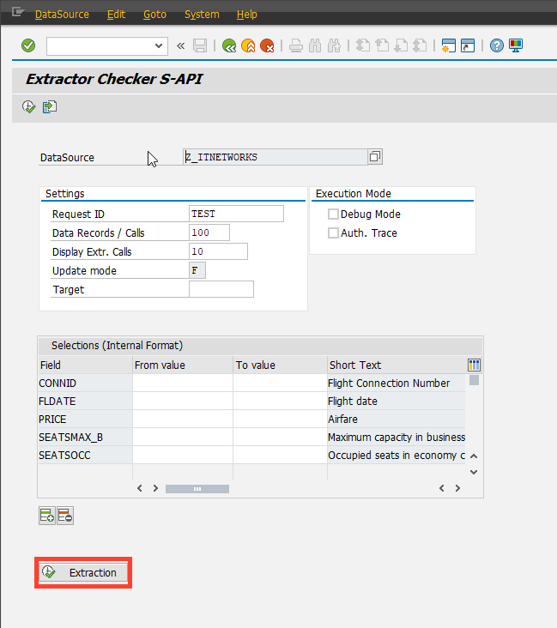Click the Find Next binoculars icon

[x=334, y=45]
